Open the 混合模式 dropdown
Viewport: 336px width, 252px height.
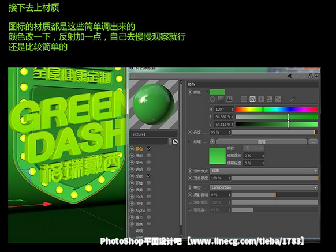(264, 171)
